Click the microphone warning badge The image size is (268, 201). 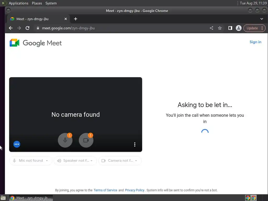(x=70, y=135)
